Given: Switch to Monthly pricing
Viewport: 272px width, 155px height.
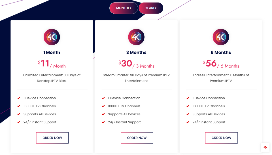Looking at the screenshot, I should tap(124, 8).
